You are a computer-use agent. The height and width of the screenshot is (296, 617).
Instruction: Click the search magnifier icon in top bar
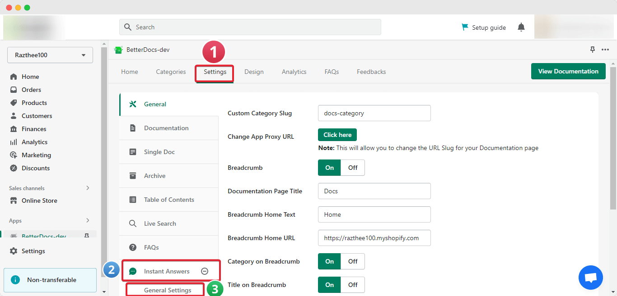pyautogui.click(x=128, y=27)
